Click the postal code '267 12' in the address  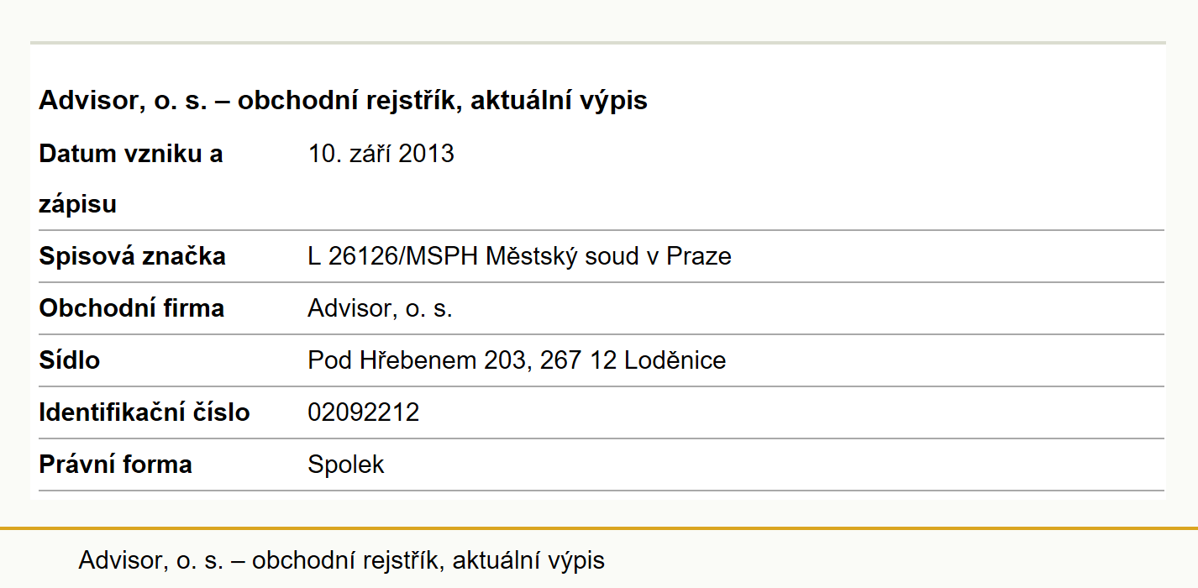pyautogui.click(x=579, y=360)
